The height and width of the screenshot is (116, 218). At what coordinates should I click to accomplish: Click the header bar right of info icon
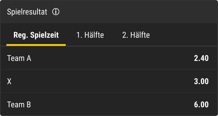138,12
